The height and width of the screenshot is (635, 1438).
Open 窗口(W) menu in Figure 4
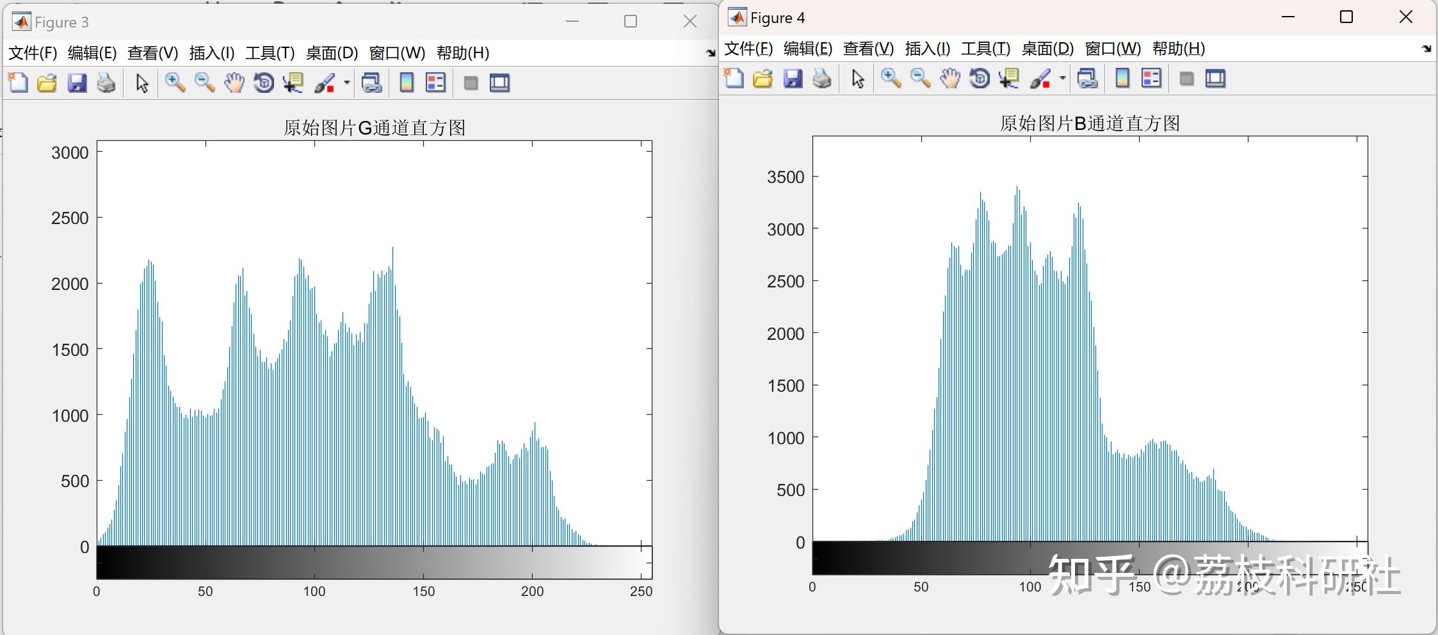click(1113, 49)
